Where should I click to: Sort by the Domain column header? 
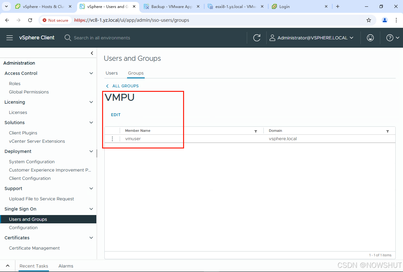[275, 131]
